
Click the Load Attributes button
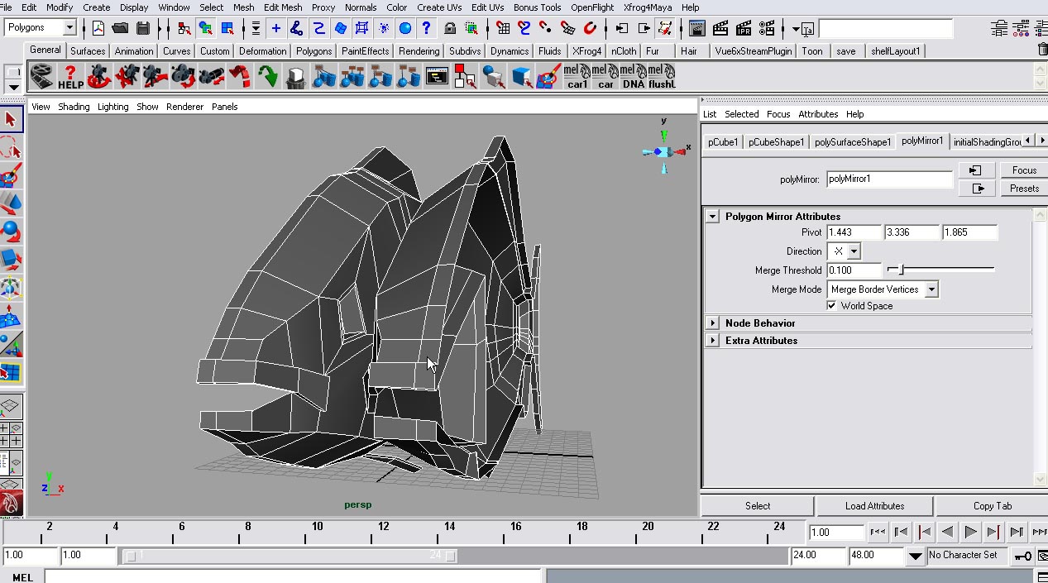tap(874, 506)
